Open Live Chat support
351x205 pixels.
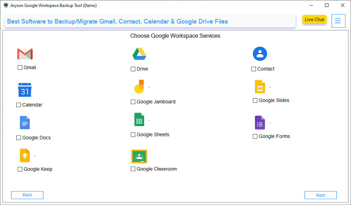314,19
